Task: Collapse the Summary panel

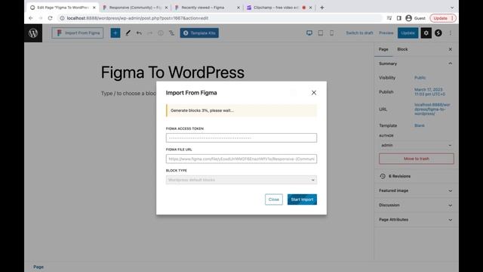Action: pyautogui.click(x=416, y=63)
